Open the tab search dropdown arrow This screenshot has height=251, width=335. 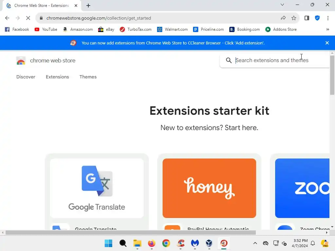point(282,5)
